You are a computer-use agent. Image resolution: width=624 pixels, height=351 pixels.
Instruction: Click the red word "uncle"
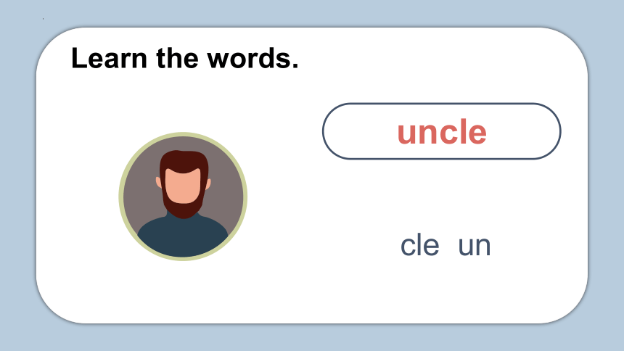[x=442, y=131]
